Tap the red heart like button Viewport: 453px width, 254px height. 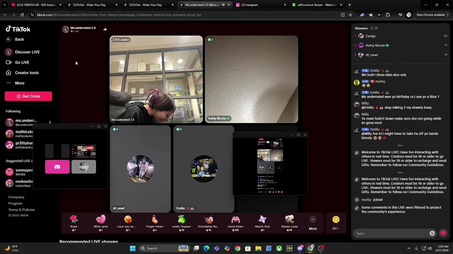(x=443, y=233)
